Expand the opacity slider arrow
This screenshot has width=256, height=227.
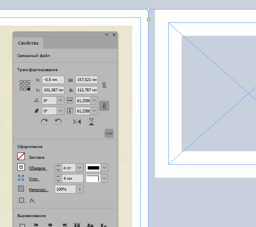point(79,189)
